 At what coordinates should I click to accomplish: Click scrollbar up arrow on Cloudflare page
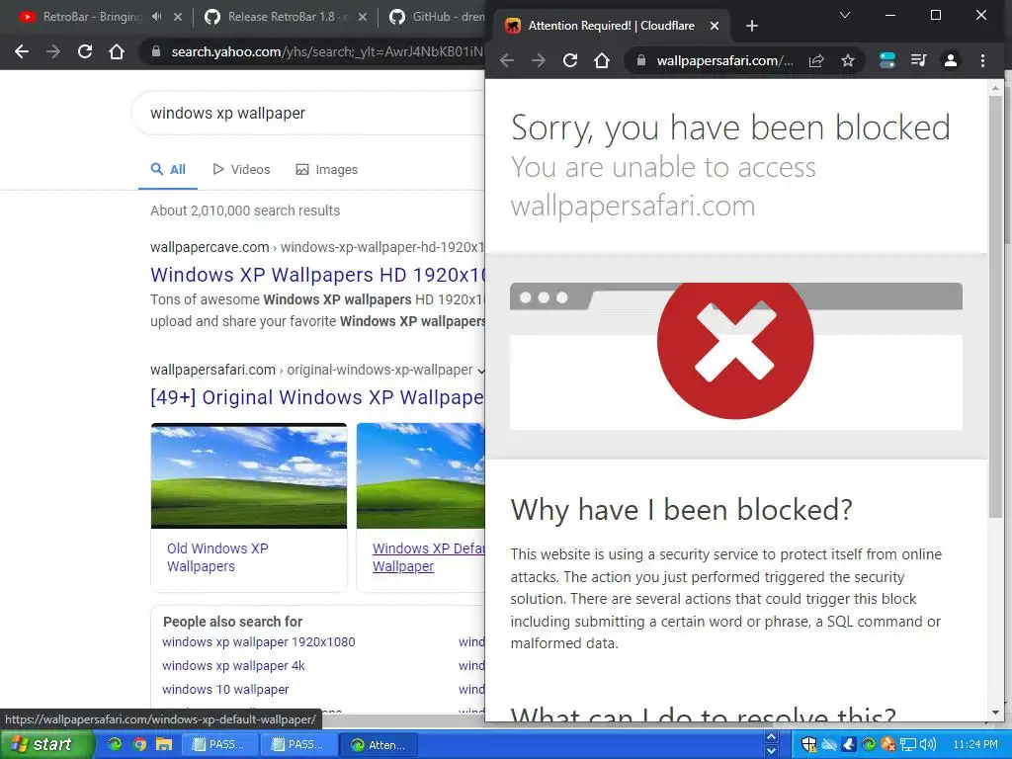pos(995,87)
